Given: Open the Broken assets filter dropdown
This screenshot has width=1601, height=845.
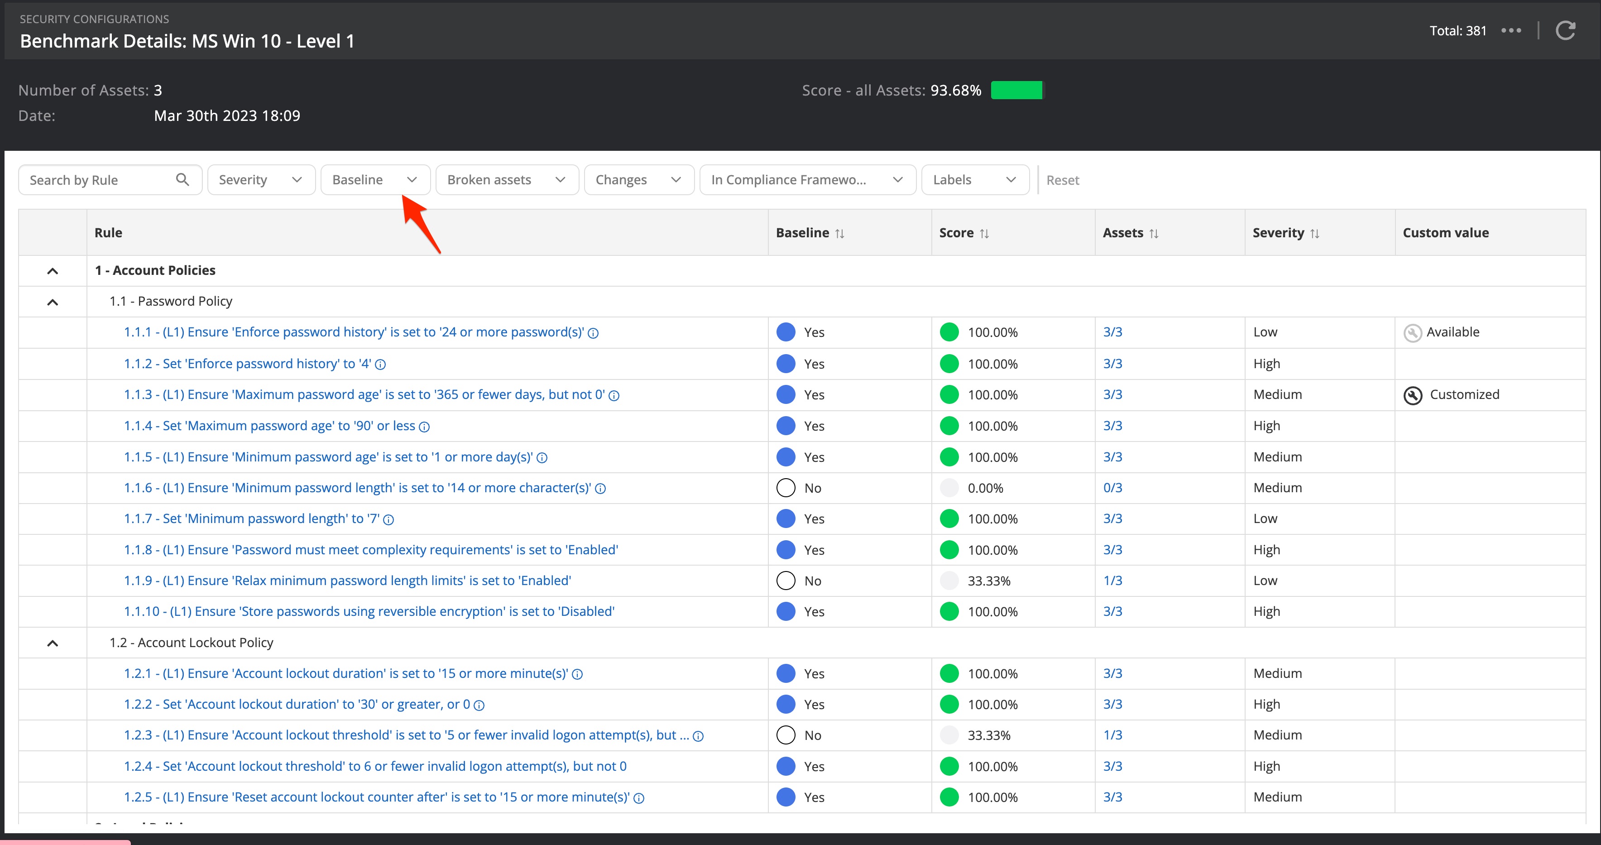Looking at the screenshot, I should (507, 180).
